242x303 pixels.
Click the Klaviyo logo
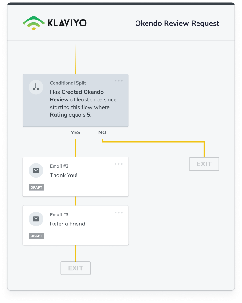[55, 23]
